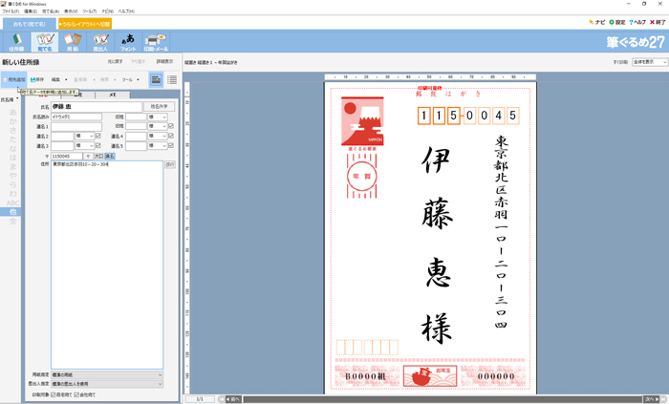Toggle the 連名2 checkbox

(x=97, y=136)
